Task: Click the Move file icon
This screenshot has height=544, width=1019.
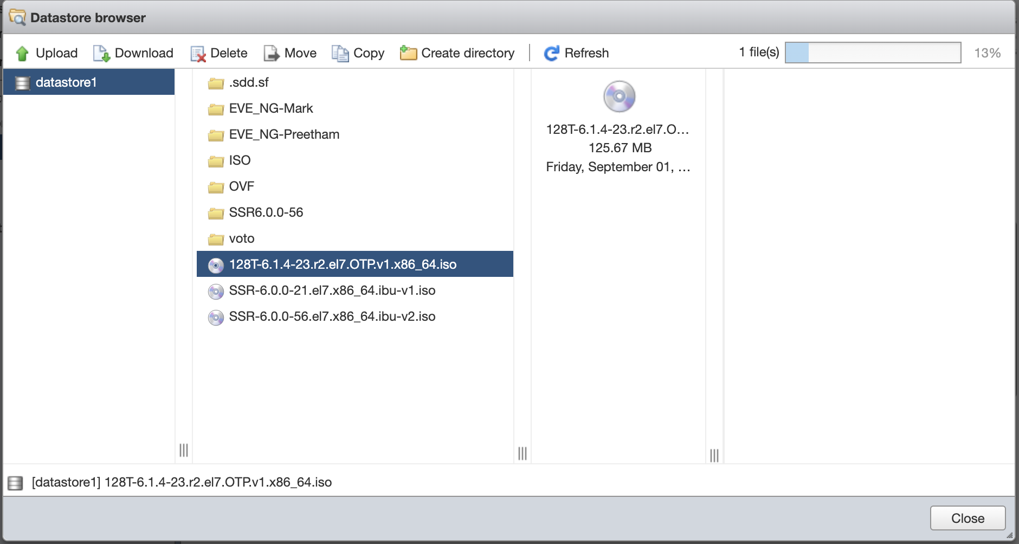Action: point(272,53)
